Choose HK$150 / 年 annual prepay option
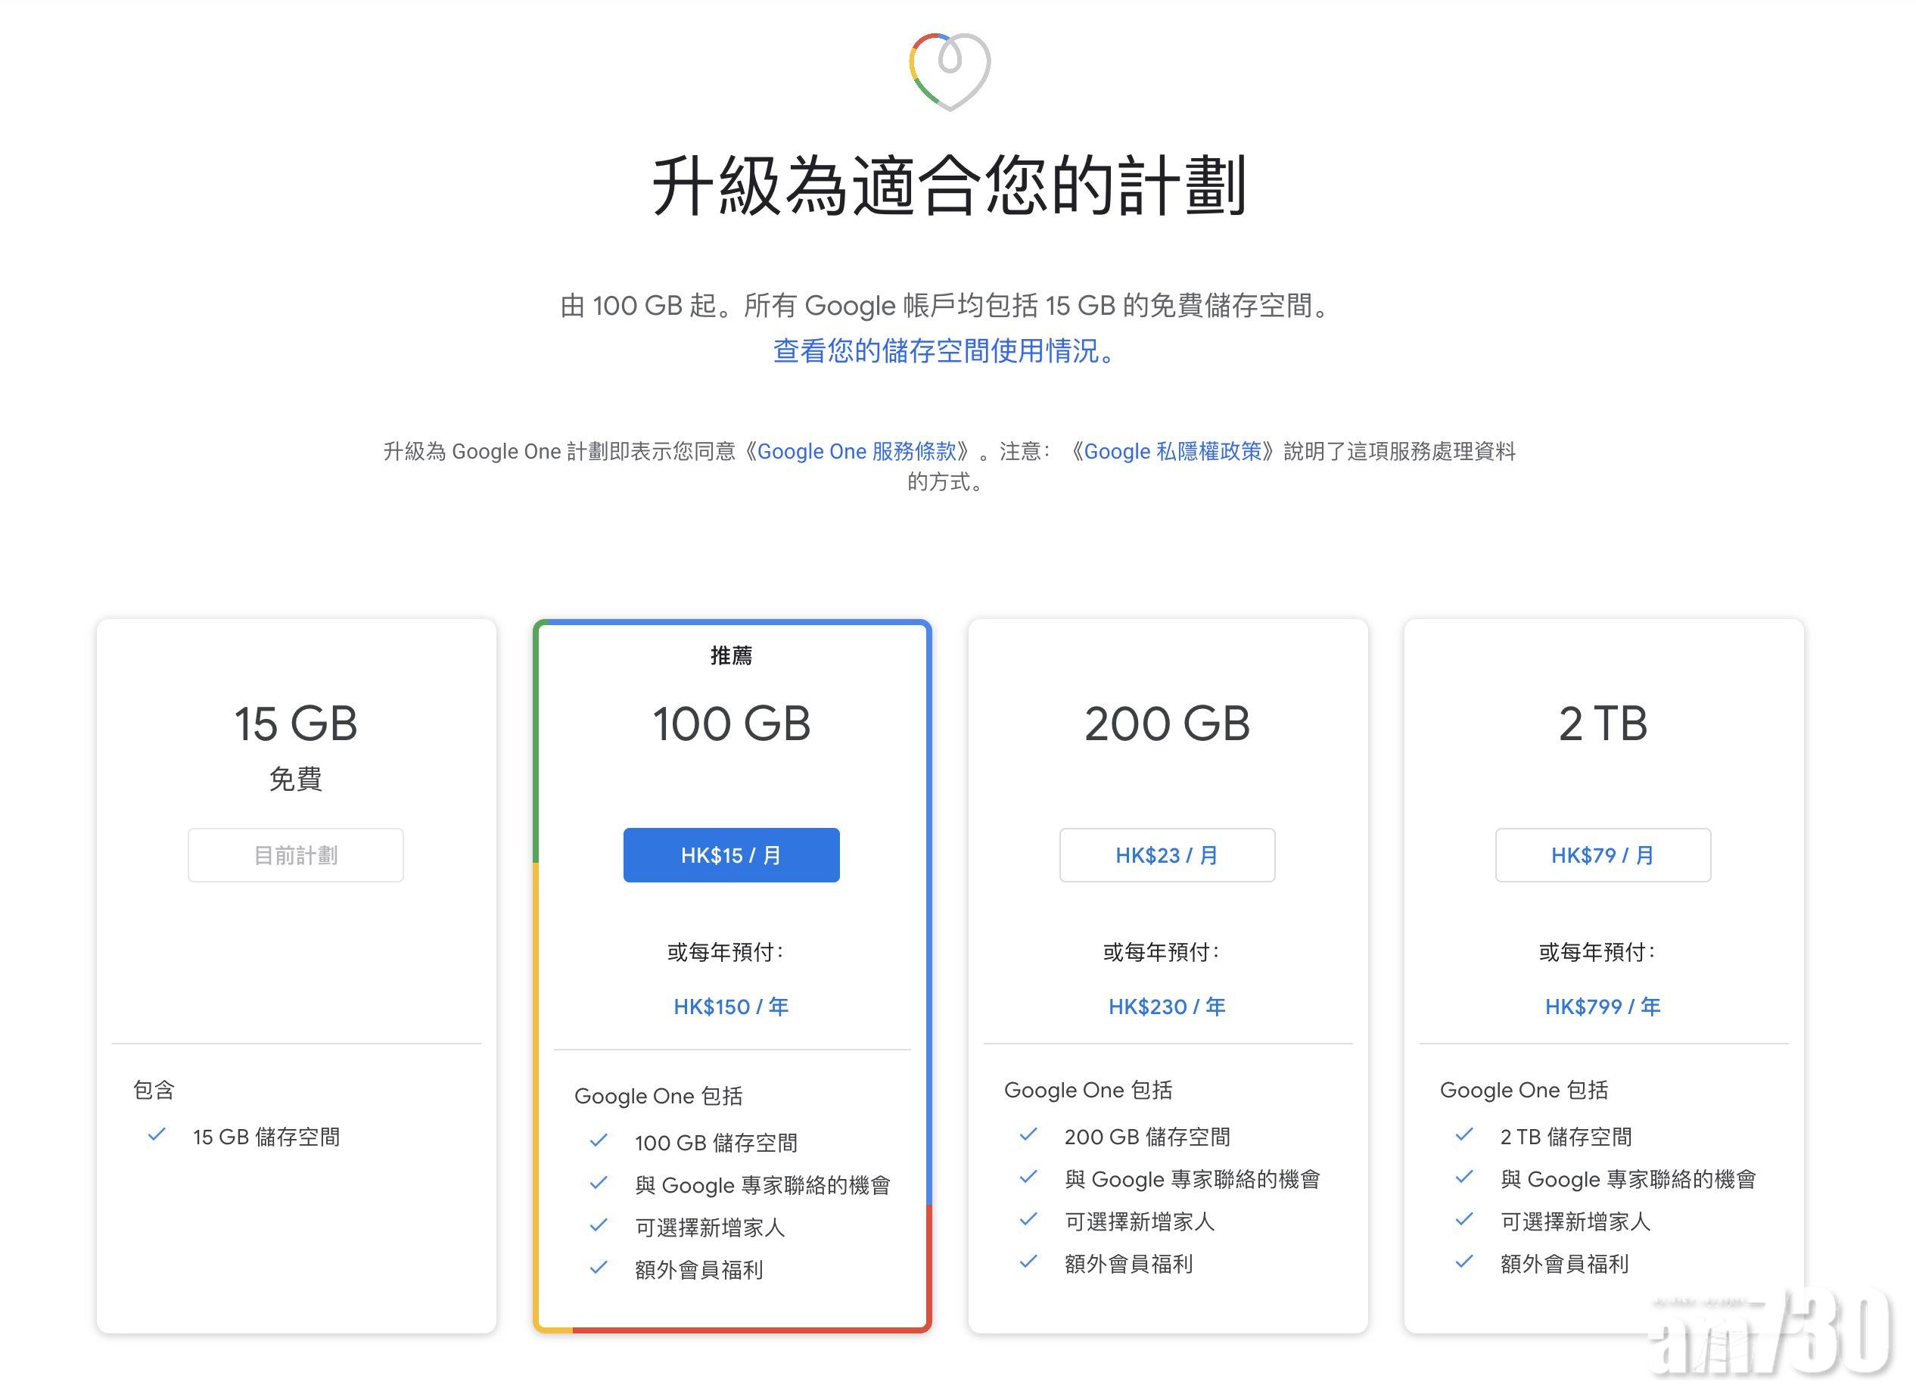This screenshot has height=1394, width=1916. click(x=731, y=1007)
